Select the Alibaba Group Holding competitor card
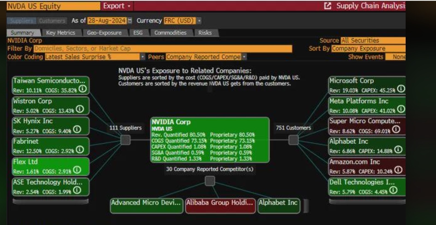This screenshot has width=436, height=225. click(220, 206)
